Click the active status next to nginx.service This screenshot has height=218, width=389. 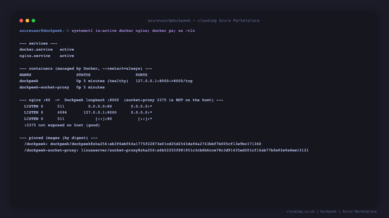67,56
